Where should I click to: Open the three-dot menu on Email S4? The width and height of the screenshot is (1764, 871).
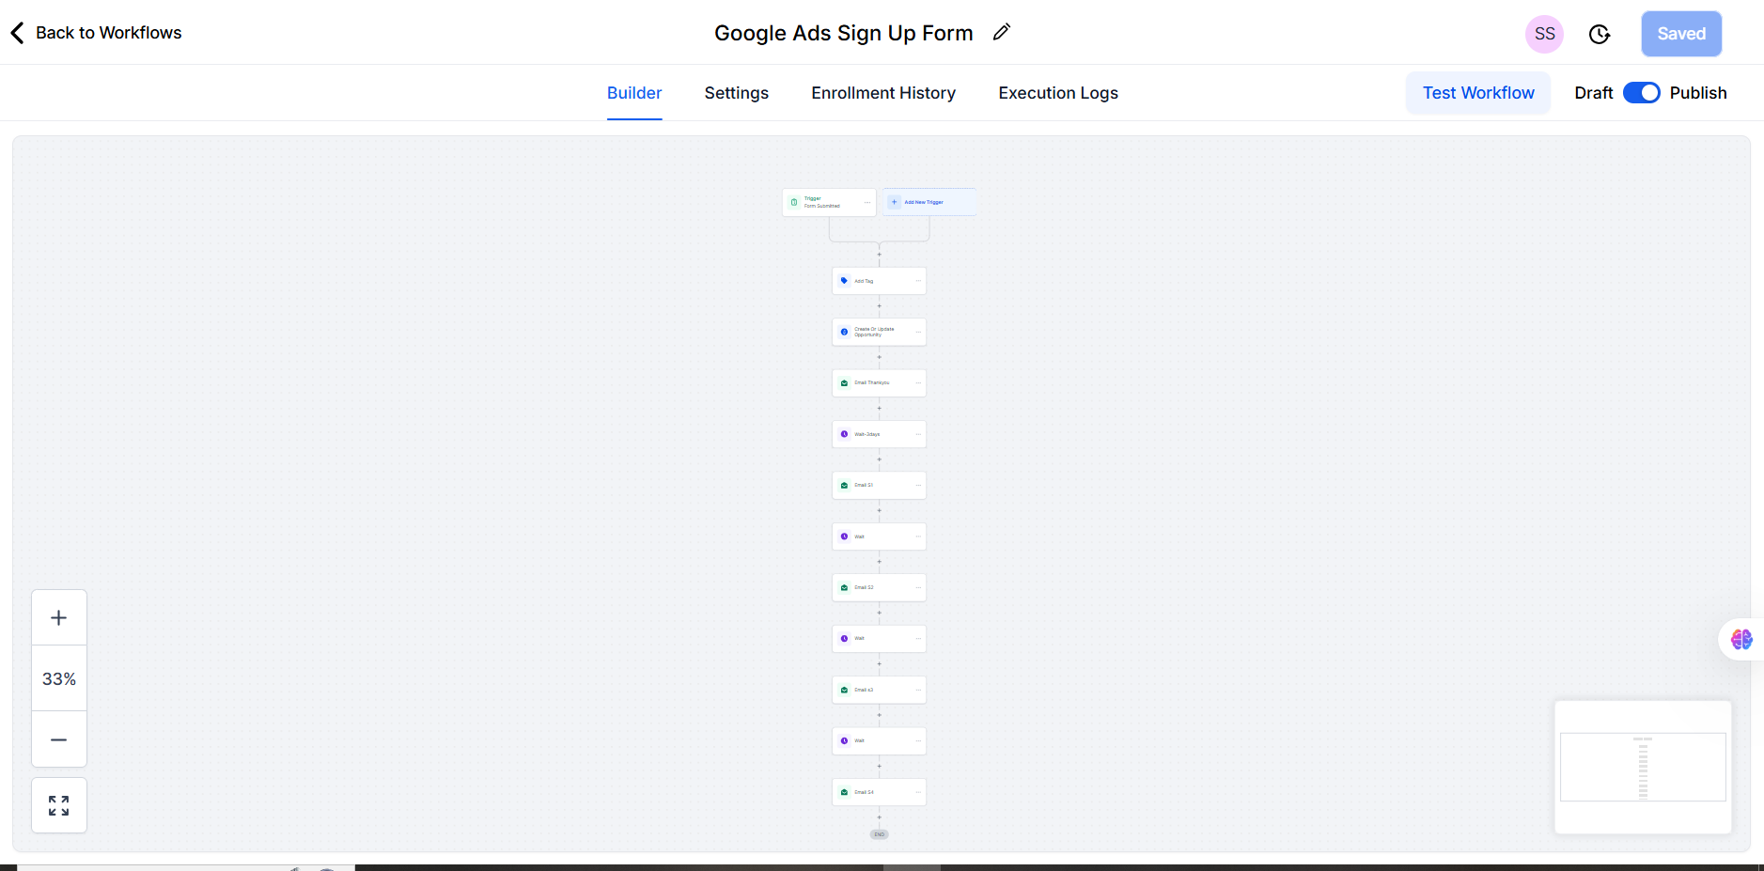point(918,792)
